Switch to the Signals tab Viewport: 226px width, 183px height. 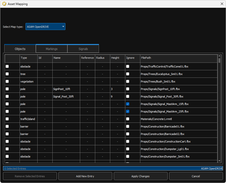coord(83,48)
